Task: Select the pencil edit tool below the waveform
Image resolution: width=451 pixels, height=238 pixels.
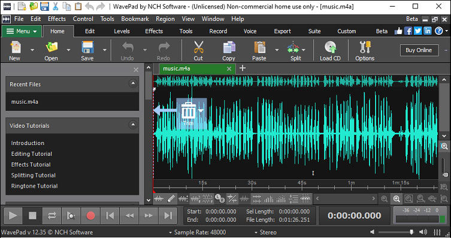Action: (171, 198)
